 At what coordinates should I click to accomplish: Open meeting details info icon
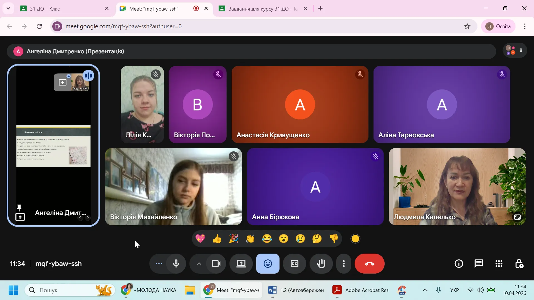pyautogui.click(x=459, y=264)
